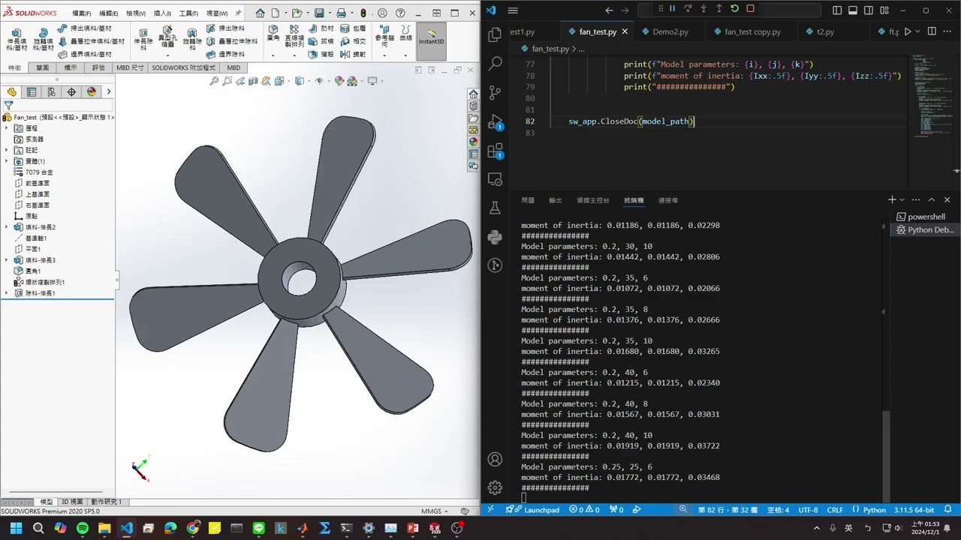The height and width of the screenshot is (540, 961).
Task: Switch to the 草圖 ribbon tab
Action: (x=42, y=67)
